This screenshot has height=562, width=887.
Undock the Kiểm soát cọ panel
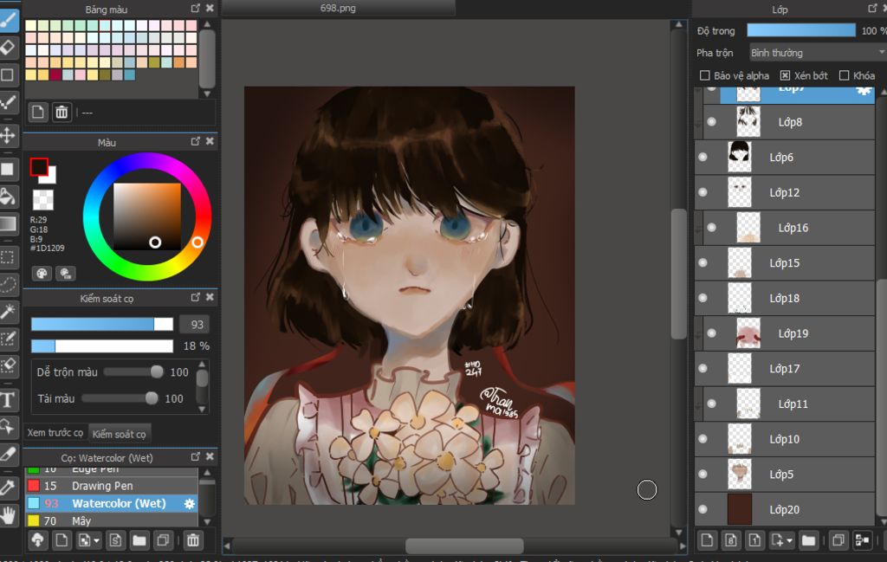(x=195, y=297)
